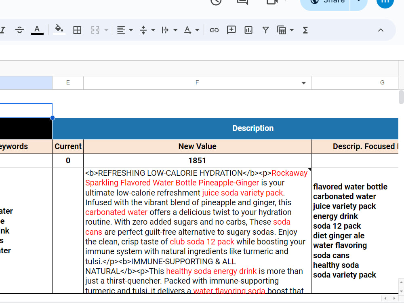Collapse the toolbar with the caret
This screenshot has width=404, height=303.
click(381, 30)
